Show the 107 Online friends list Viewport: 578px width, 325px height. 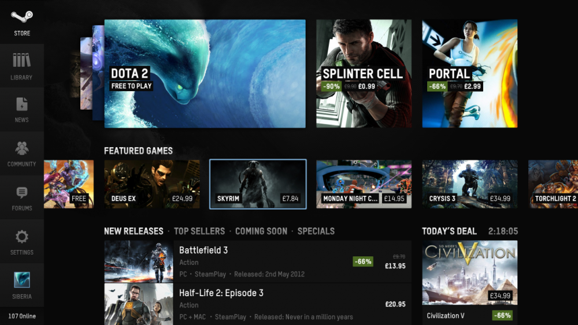22,316
